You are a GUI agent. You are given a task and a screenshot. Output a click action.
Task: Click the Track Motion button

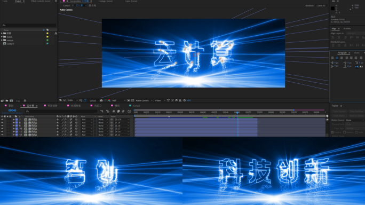(x=339, y=116)
